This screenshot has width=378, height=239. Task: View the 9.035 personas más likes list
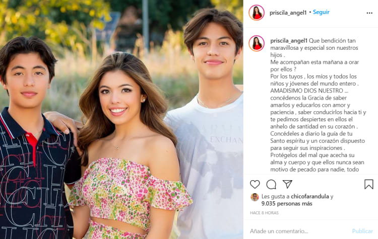pyautogui.click(x=287, y=204)
